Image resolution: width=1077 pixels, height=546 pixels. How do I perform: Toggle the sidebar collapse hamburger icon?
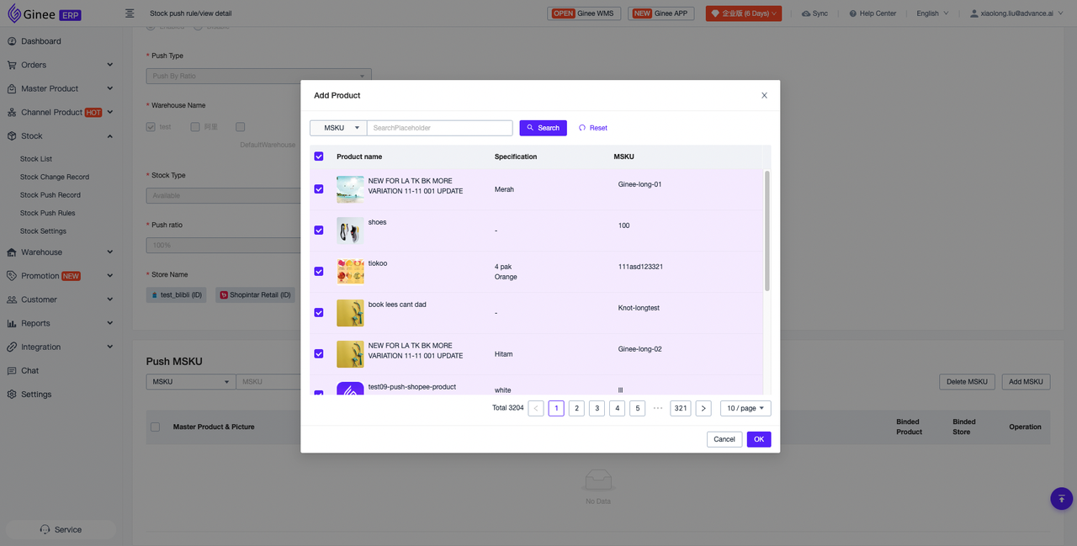130,13
